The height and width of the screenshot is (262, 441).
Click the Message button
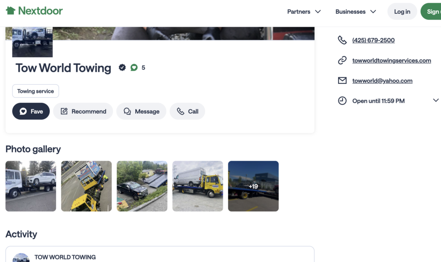coord(141,111)
